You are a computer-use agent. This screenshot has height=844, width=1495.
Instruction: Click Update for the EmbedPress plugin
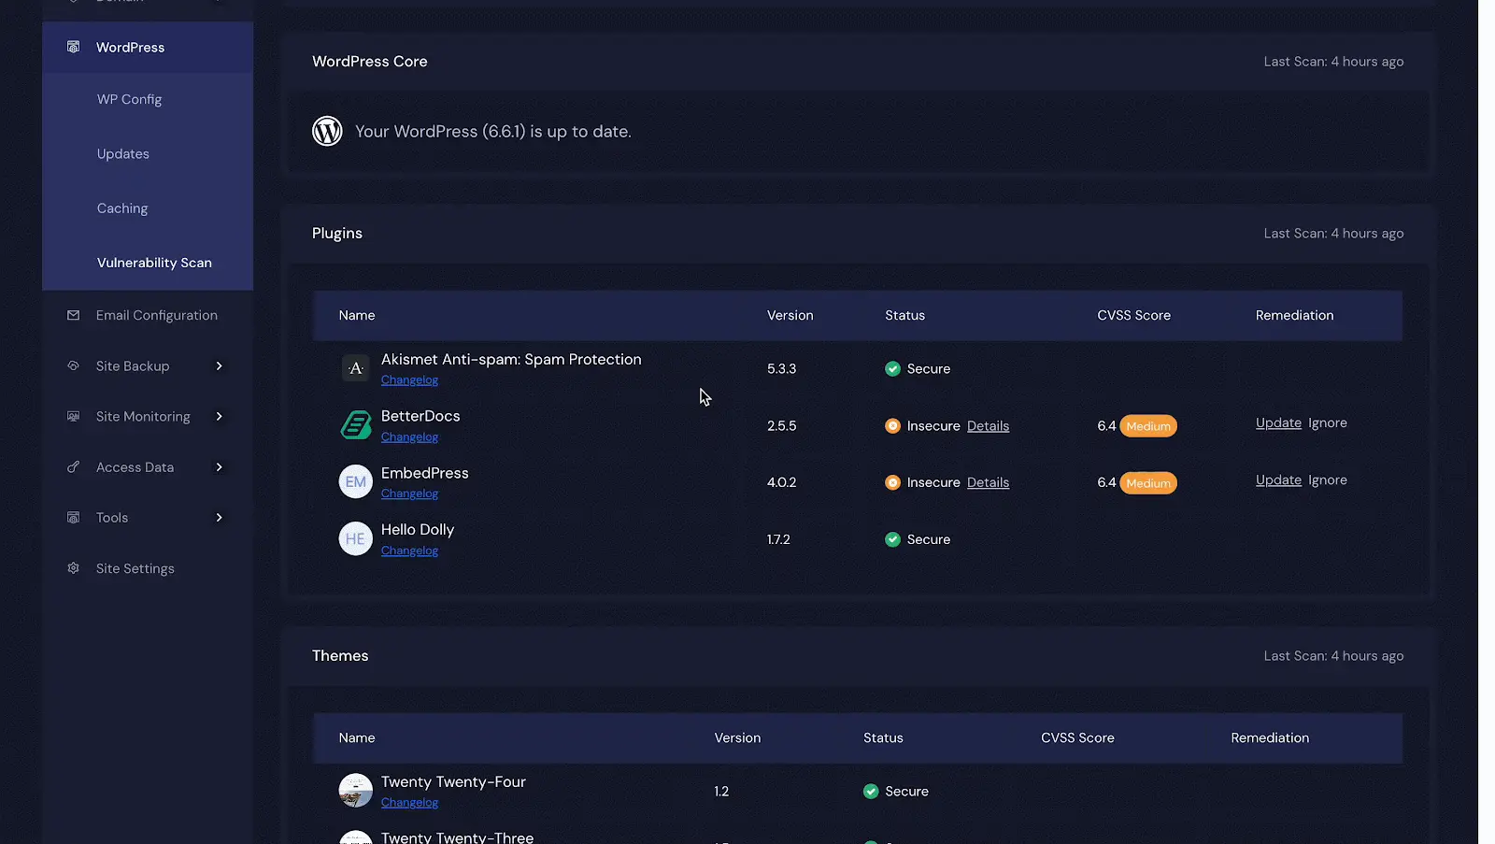point(1278,479)
